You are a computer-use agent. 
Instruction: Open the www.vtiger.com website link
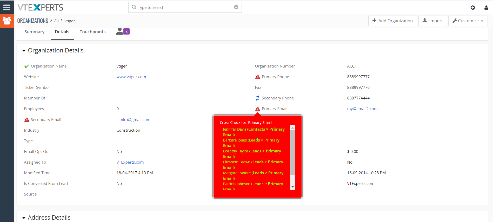pos(131,77)
